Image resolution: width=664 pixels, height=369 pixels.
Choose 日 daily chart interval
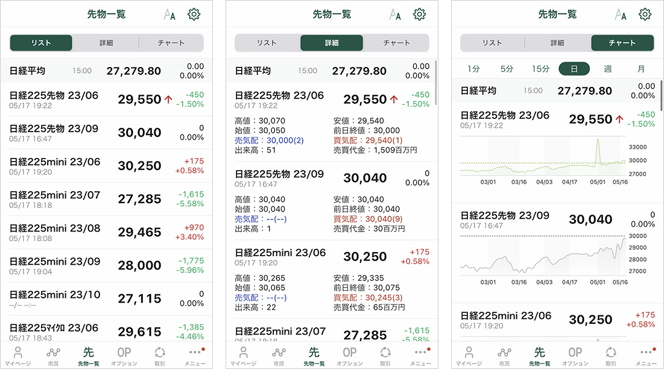pyautogui.click(x=574, y=69)
